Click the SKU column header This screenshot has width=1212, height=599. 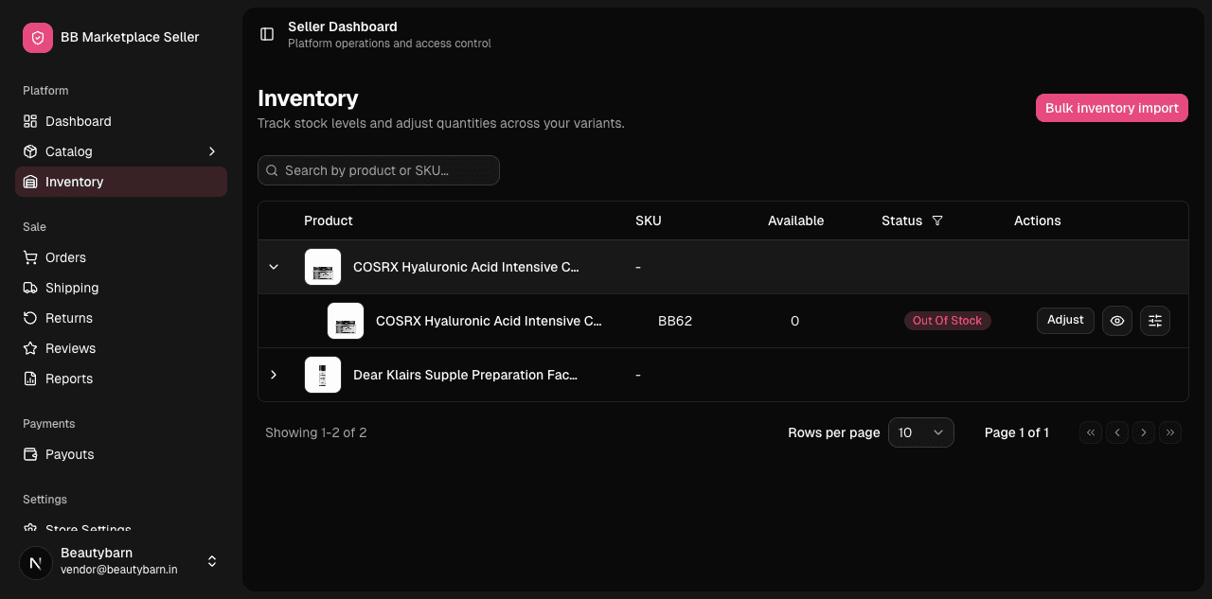tap(649, 220)
